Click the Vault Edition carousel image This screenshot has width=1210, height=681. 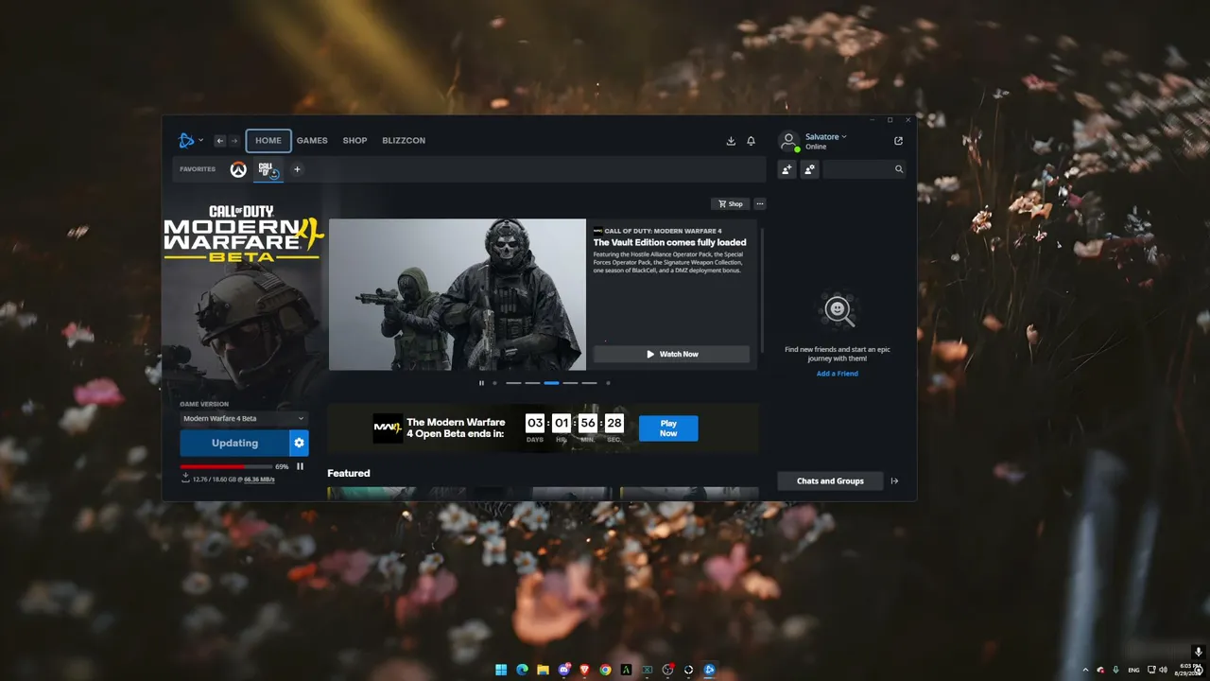click(x=458, y=294)
